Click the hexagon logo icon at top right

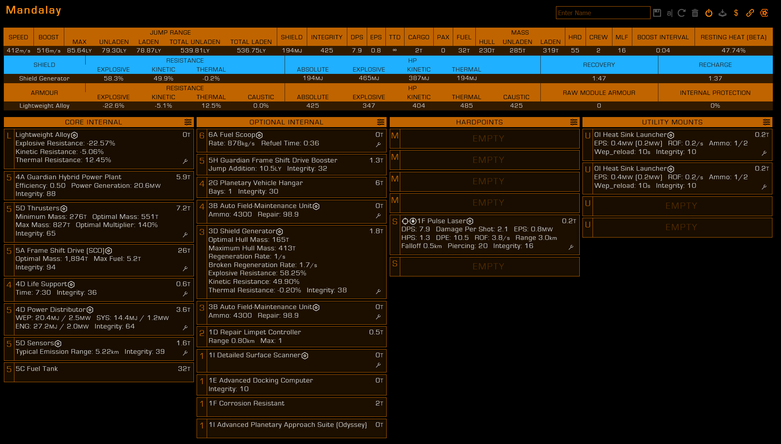point(764,13)
